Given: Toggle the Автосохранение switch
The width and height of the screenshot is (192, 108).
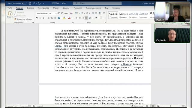Looking at the screenshot, I should pyautogui.click(x=24, y=3).
